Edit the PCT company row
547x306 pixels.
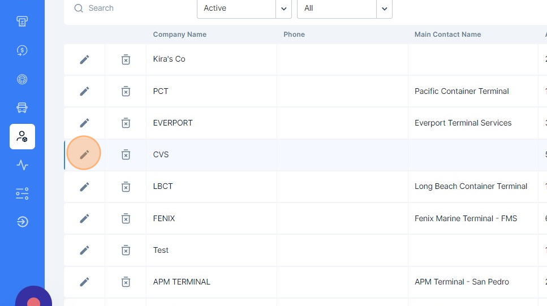point(84,91)
